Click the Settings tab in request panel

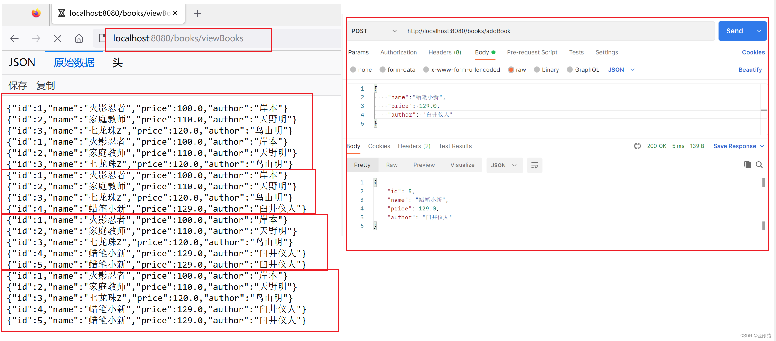(x=606, y=52)
